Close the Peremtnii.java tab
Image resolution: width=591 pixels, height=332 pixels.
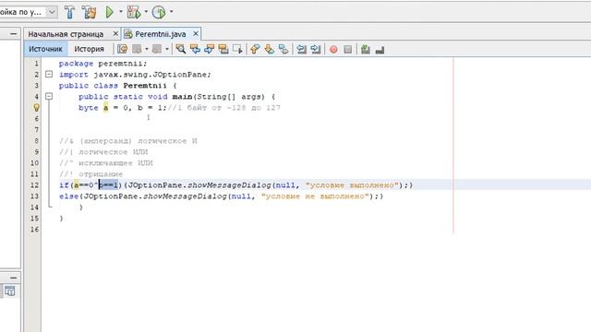[x=195, y=34]
